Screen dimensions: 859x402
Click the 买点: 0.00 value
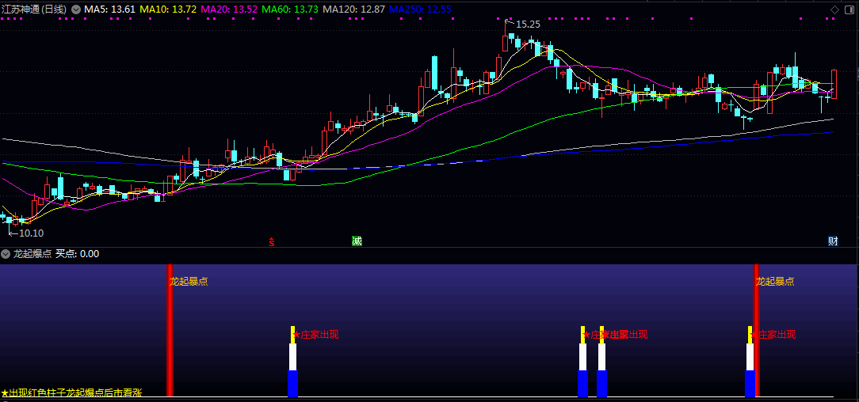pos(77,254)
